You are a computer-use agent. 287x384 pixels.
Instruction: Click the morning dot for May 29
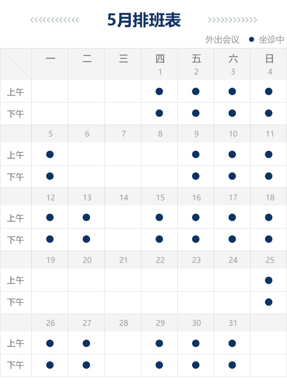click(x=159, y=343)
